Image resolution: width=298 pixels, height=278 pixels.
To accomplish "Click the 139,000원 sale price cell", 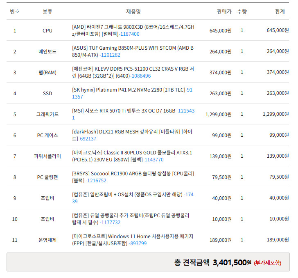I will tap(221, 156).
